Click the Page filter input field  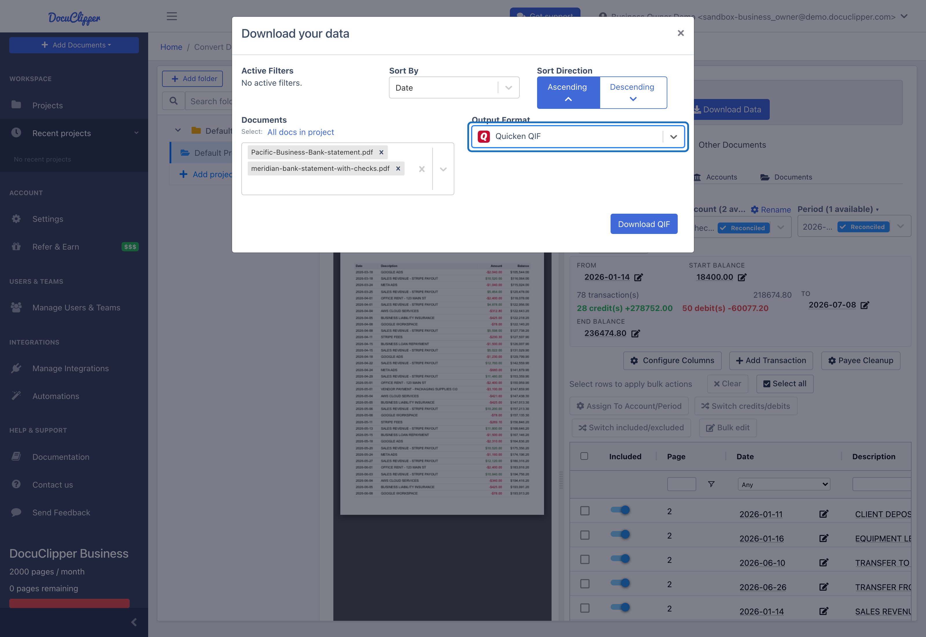click(681, 484)
